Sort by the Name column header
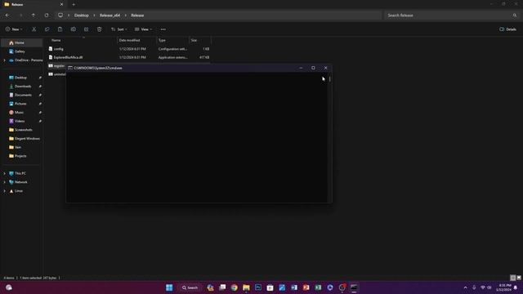Image resolution: width=523 pixels, height=294 pixels. click(x=83, y=40)
